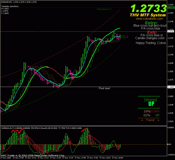Select 'Blue cross hull and cloud' text

click(x=150, y=26)
